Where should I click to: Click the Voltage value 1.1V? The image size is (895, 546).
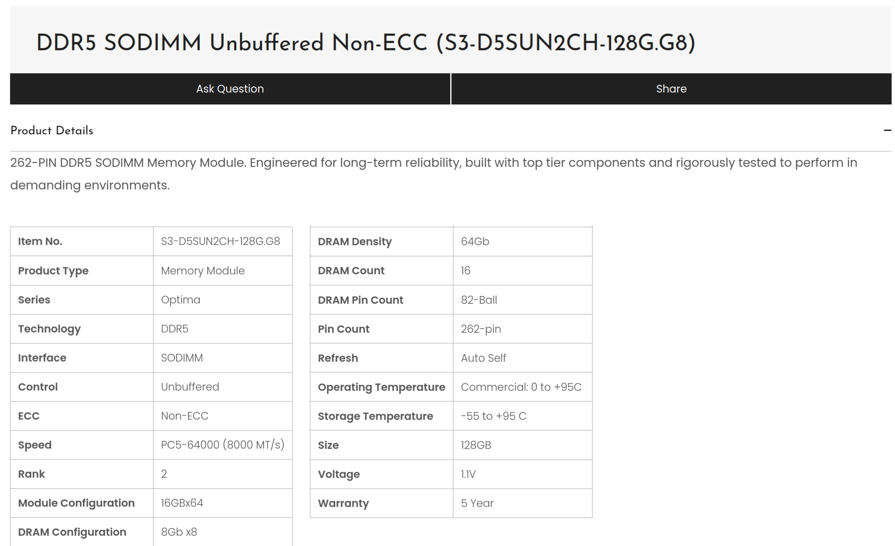(x=468, y=474)
